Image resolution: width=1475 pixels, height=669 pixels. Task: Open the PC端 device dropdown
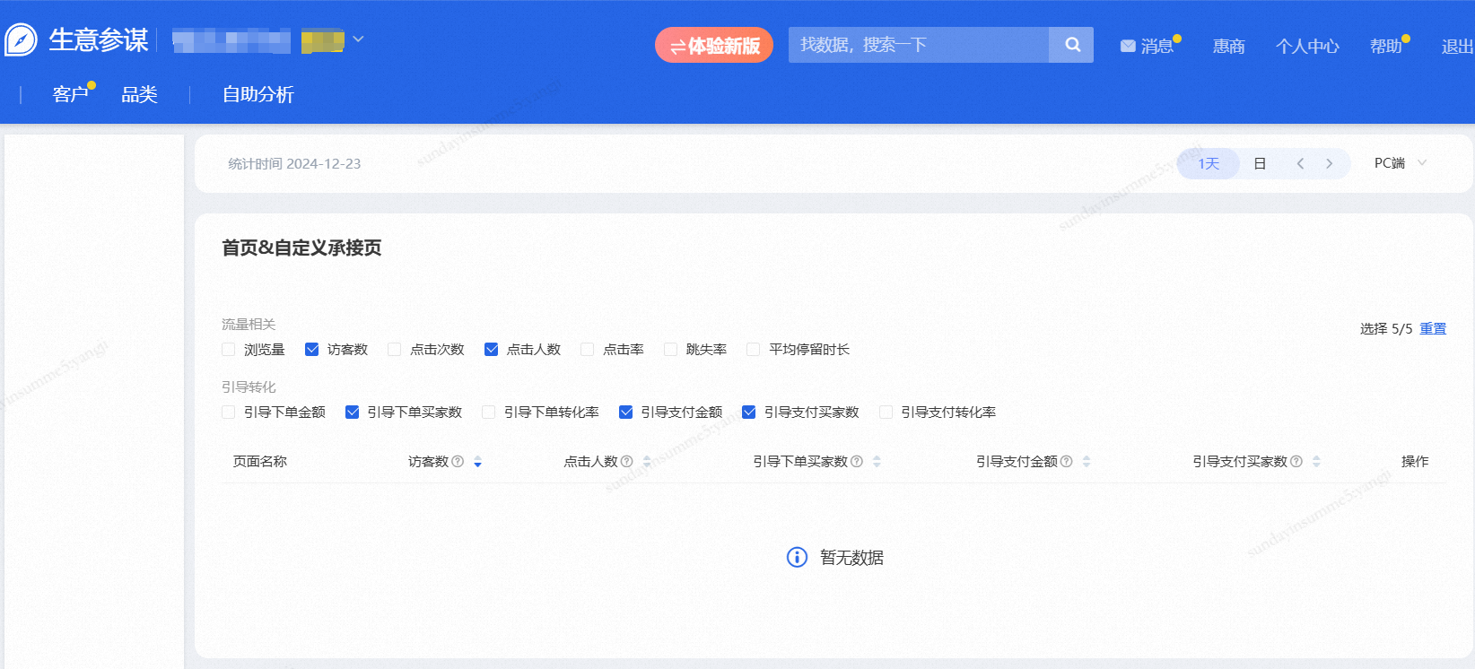tap(1400, 163)
